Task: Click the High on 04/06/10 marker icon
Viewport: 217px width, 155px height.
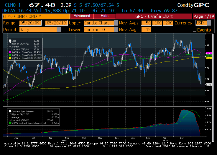Action: (10, 43)
